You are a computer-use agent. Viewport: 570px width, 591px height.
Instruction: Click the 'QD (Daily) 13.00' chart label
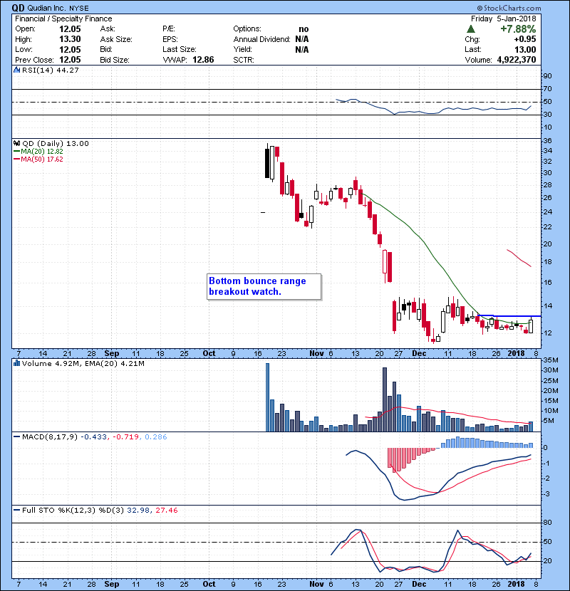56,143
